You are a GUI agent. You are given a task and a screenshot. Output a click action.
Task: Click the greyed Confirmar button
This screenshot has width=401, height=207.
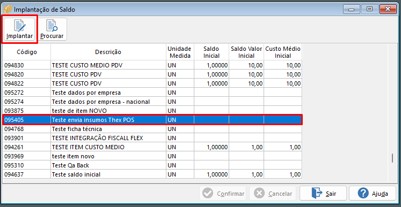[223, 194]
